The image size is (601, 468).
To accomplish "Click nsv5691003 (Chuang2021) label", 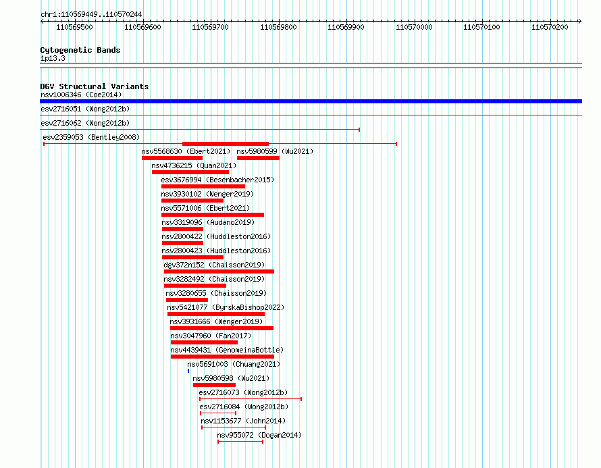I will coord(234,364).
